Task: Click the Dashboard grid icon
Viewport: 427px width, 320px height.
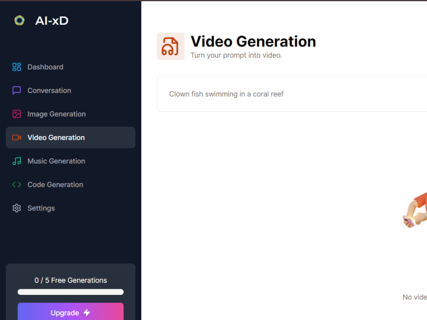Action: (17, 67)
